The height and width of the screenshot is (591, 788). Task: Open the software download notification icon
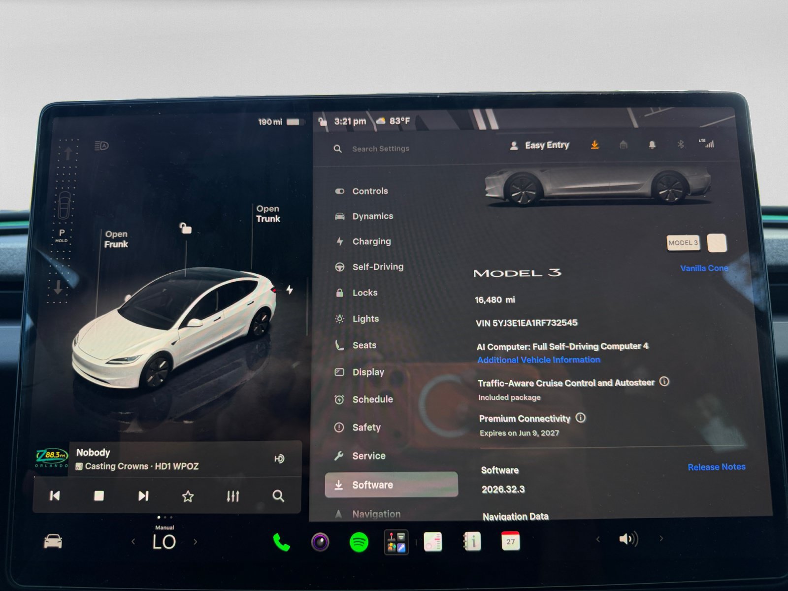point(595,145)
